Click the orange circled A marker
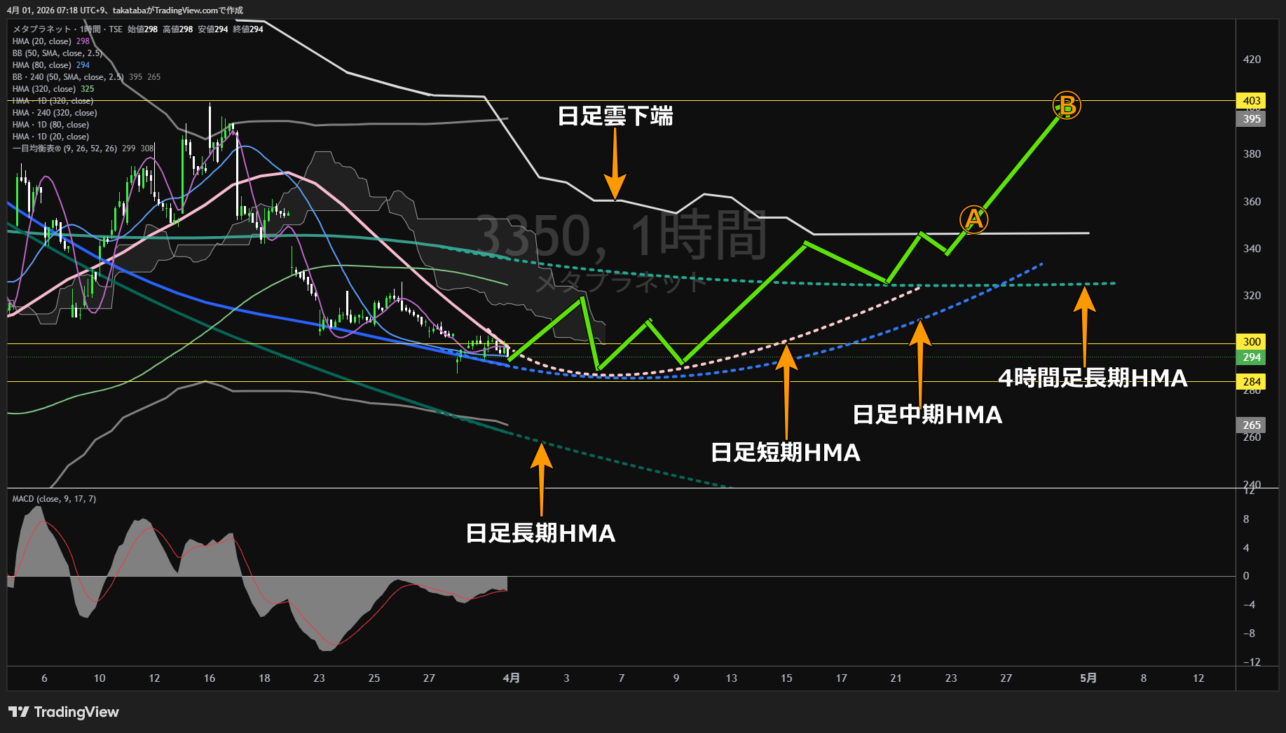The height and width of the screenshot is (733, 1286). click(973, 220)
